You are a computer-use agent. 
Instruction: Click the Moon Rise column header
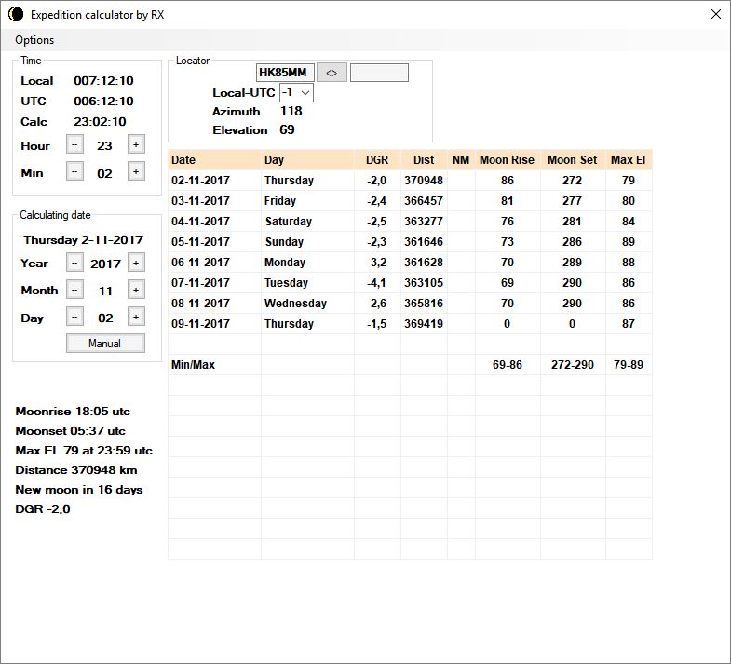click(507, 160)
